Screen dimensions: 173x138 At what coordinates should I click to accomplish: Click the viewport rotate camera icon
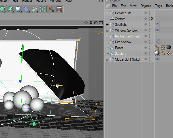[96, 23]
